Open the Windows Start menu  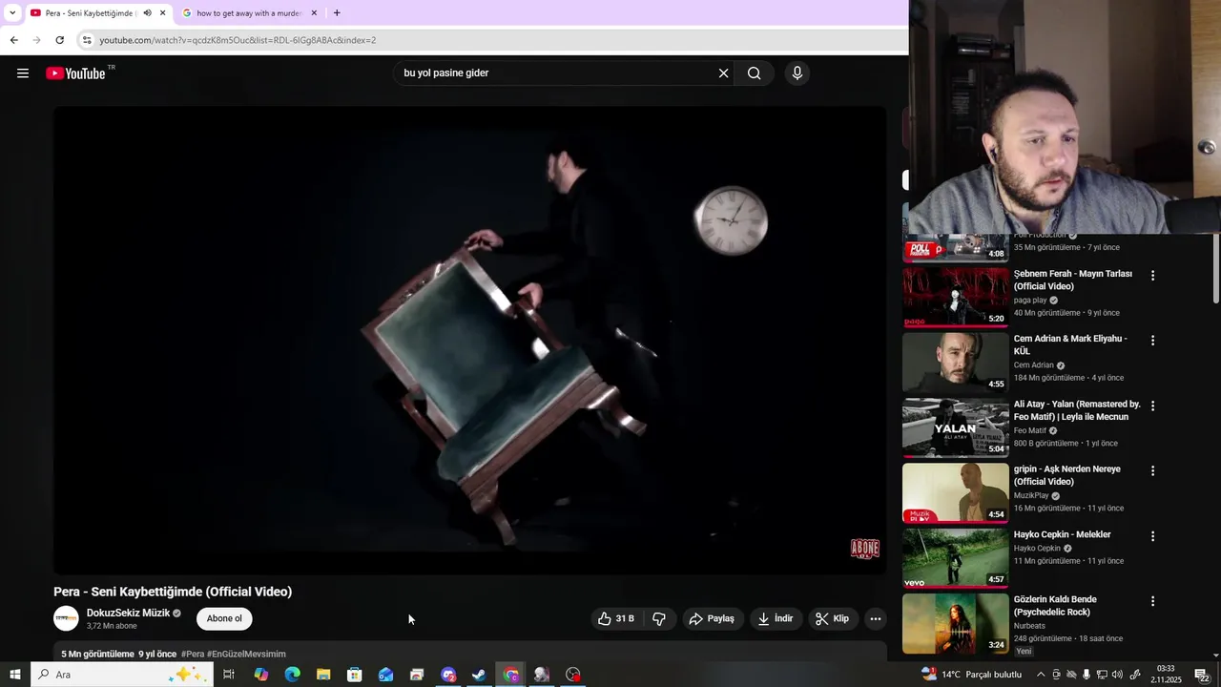point(14,675)
